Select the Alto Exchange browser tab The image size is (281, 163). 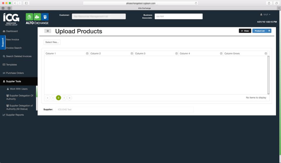(144, 8)
